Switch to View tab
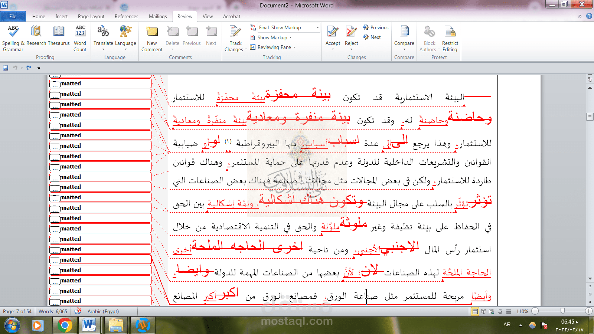The width and height of the screenshot is (594, 334). pos(208,16)
